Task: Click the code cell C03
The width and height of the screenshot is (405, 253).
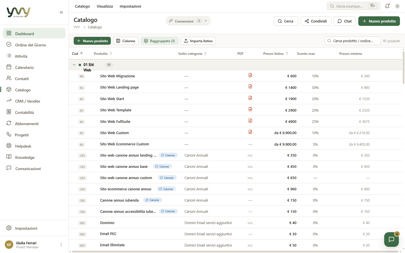Action: point(82,178)
